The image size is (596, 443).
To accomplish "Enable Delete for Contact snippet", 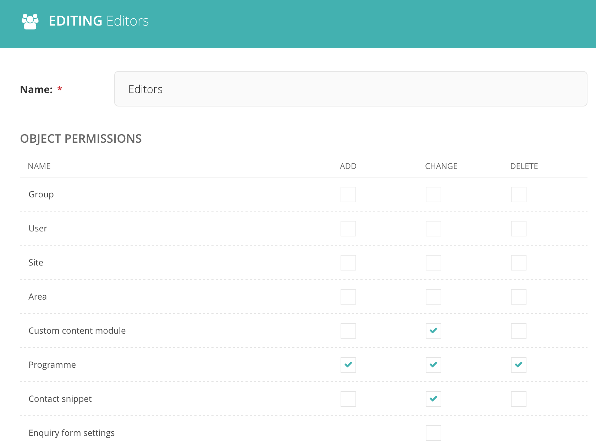I will pyautogui.click(x=518, y=399).
